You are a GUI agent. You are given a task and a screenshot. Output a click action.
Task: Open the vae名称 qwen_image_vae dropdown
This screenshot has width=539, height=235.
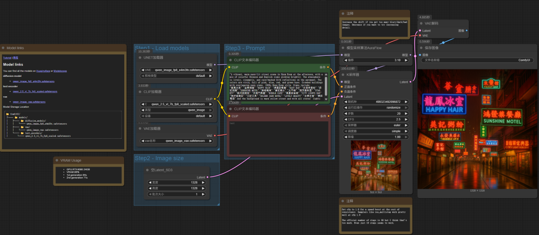coord(177,141)
